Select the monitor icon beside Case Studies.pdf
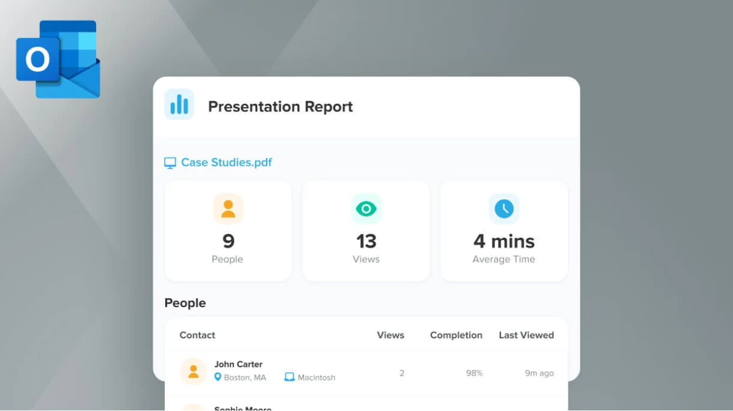733x411 pixels. click(170, 163)
